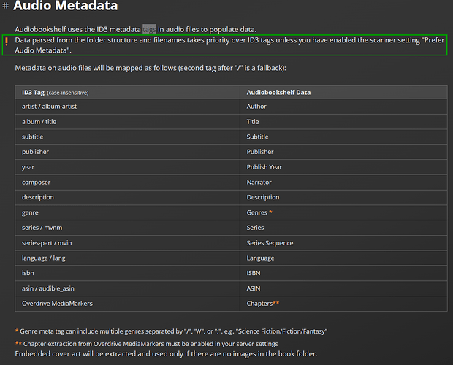Click the "Audiobookshelf uses the ID3 metadata" sentence

pyautogui.click(x=135, y=29)
